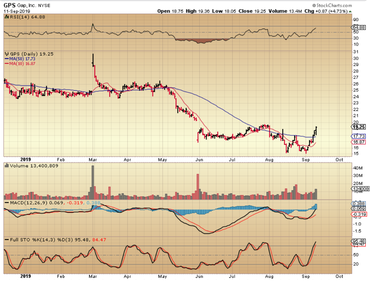
Task: Click the GPS (Daily) 19.25 legend label
Action: tap(32, 54)
